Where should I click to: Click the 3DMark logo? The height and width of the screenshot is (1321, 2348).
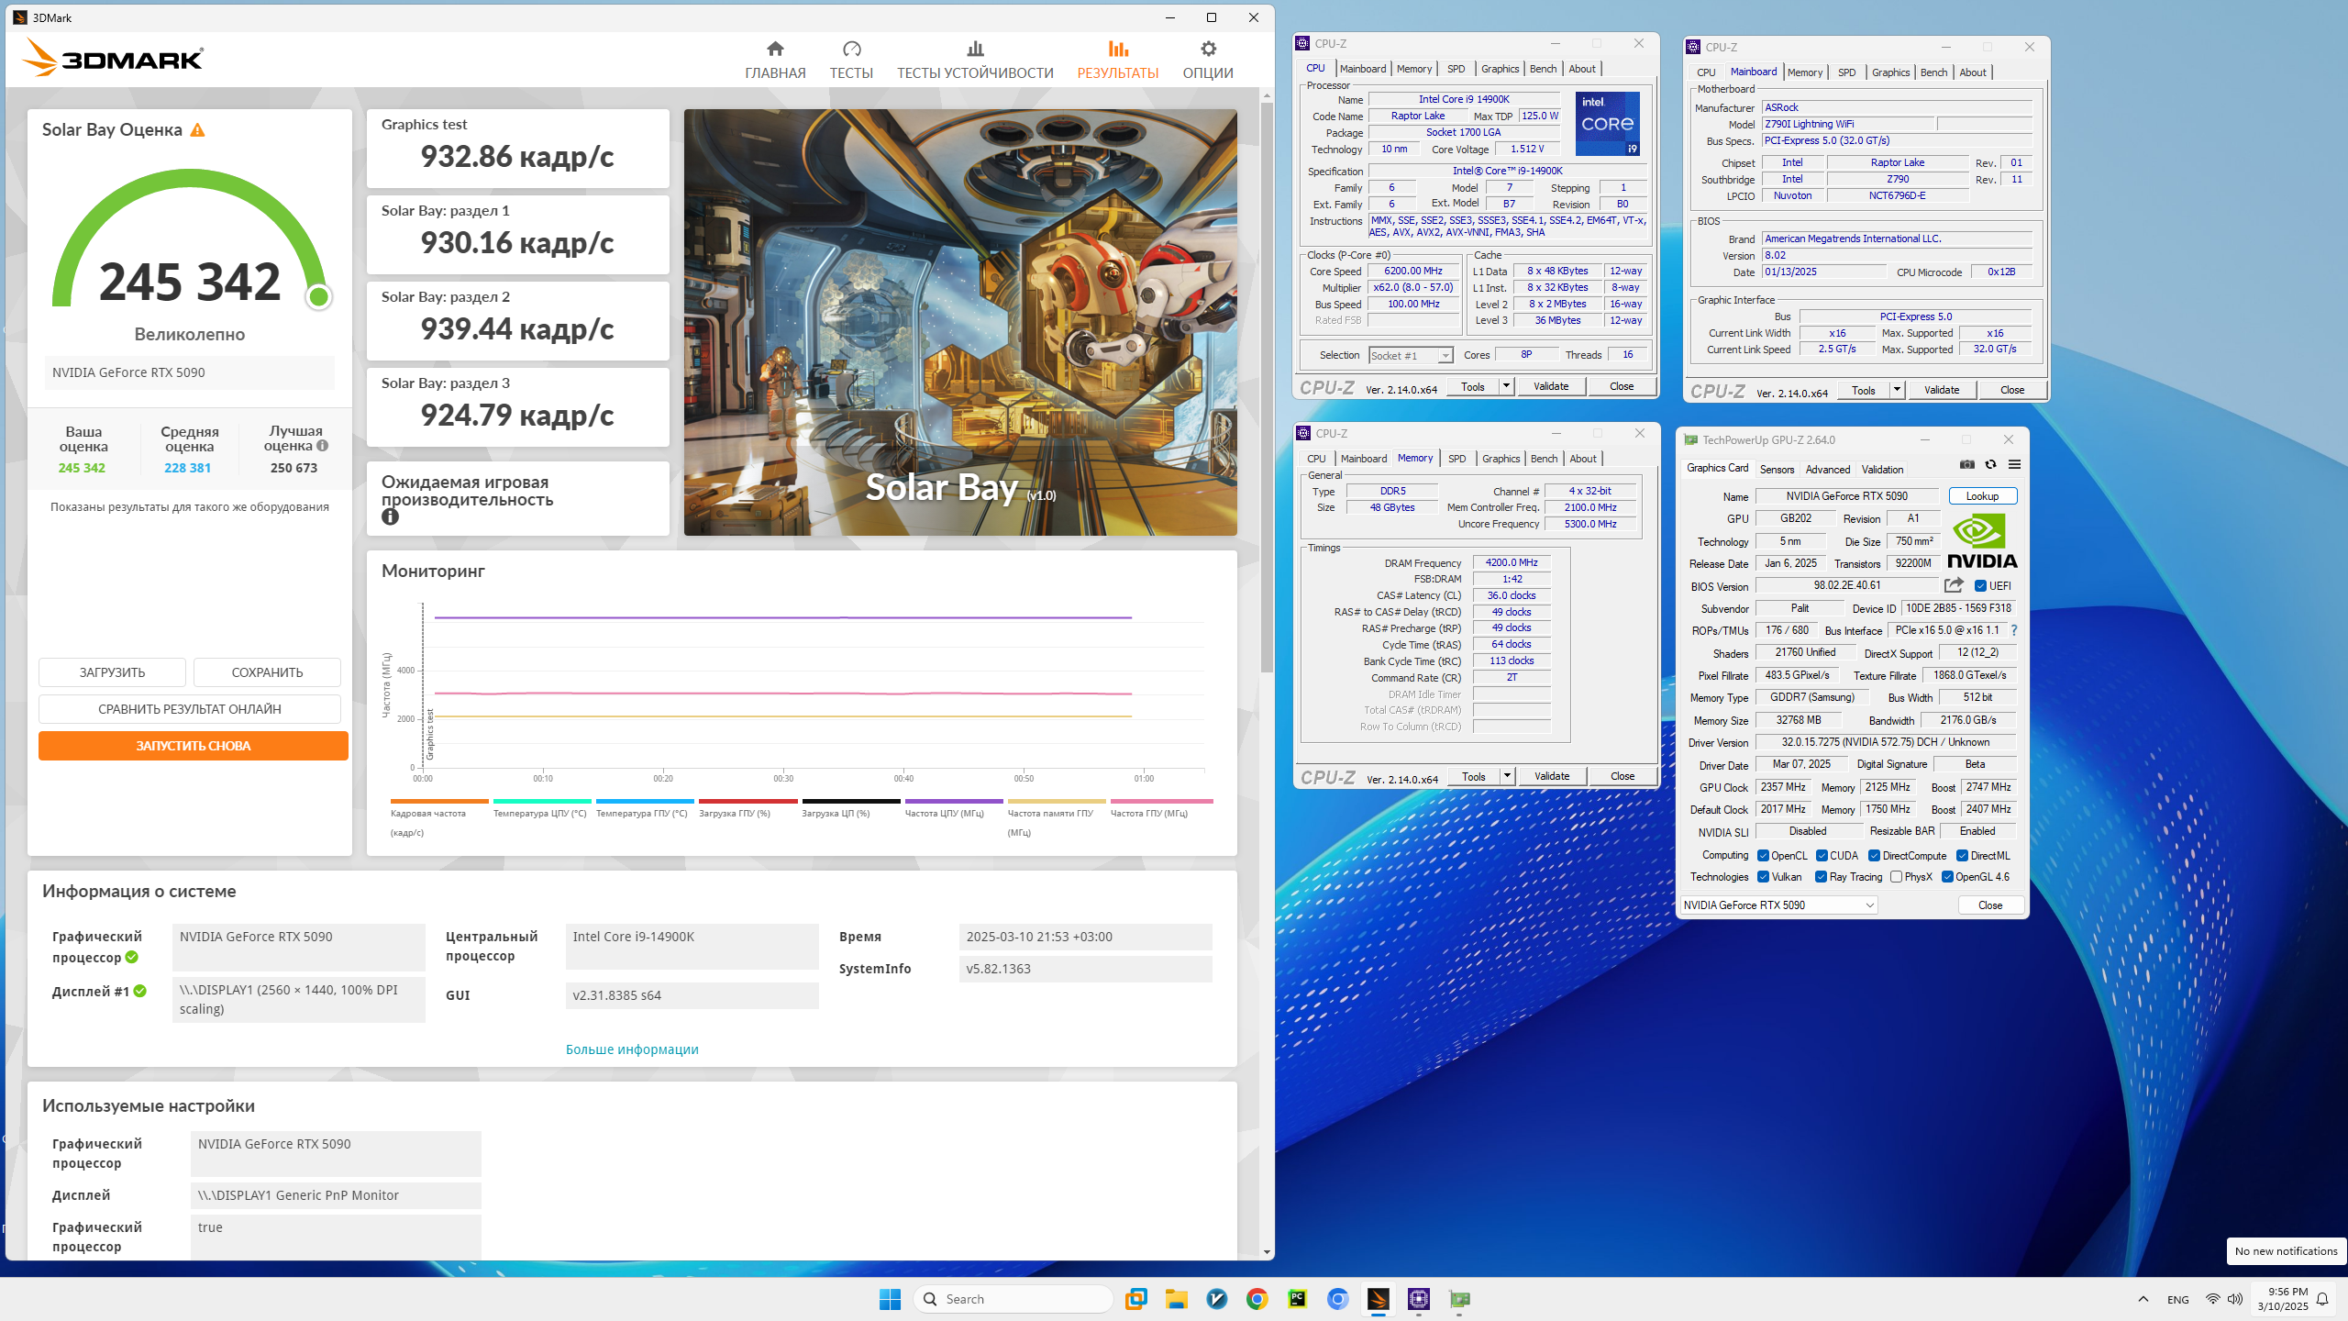pyautogui.click(x=113, y=59)
